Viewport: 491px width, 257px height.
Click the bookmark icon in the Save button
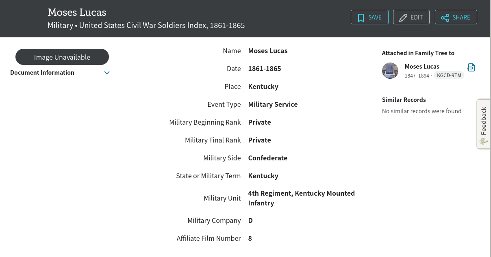(x=361, y=17)
